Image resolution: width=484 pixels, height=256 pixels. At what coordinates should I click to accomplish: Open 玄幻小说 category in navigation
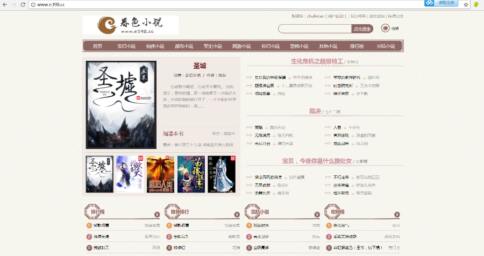126,46
